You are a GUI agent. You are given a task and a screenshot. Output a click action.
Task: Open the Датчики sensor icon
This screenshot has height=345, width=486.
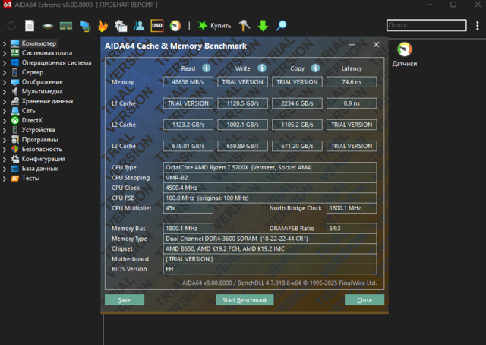[x=404, y=52]
